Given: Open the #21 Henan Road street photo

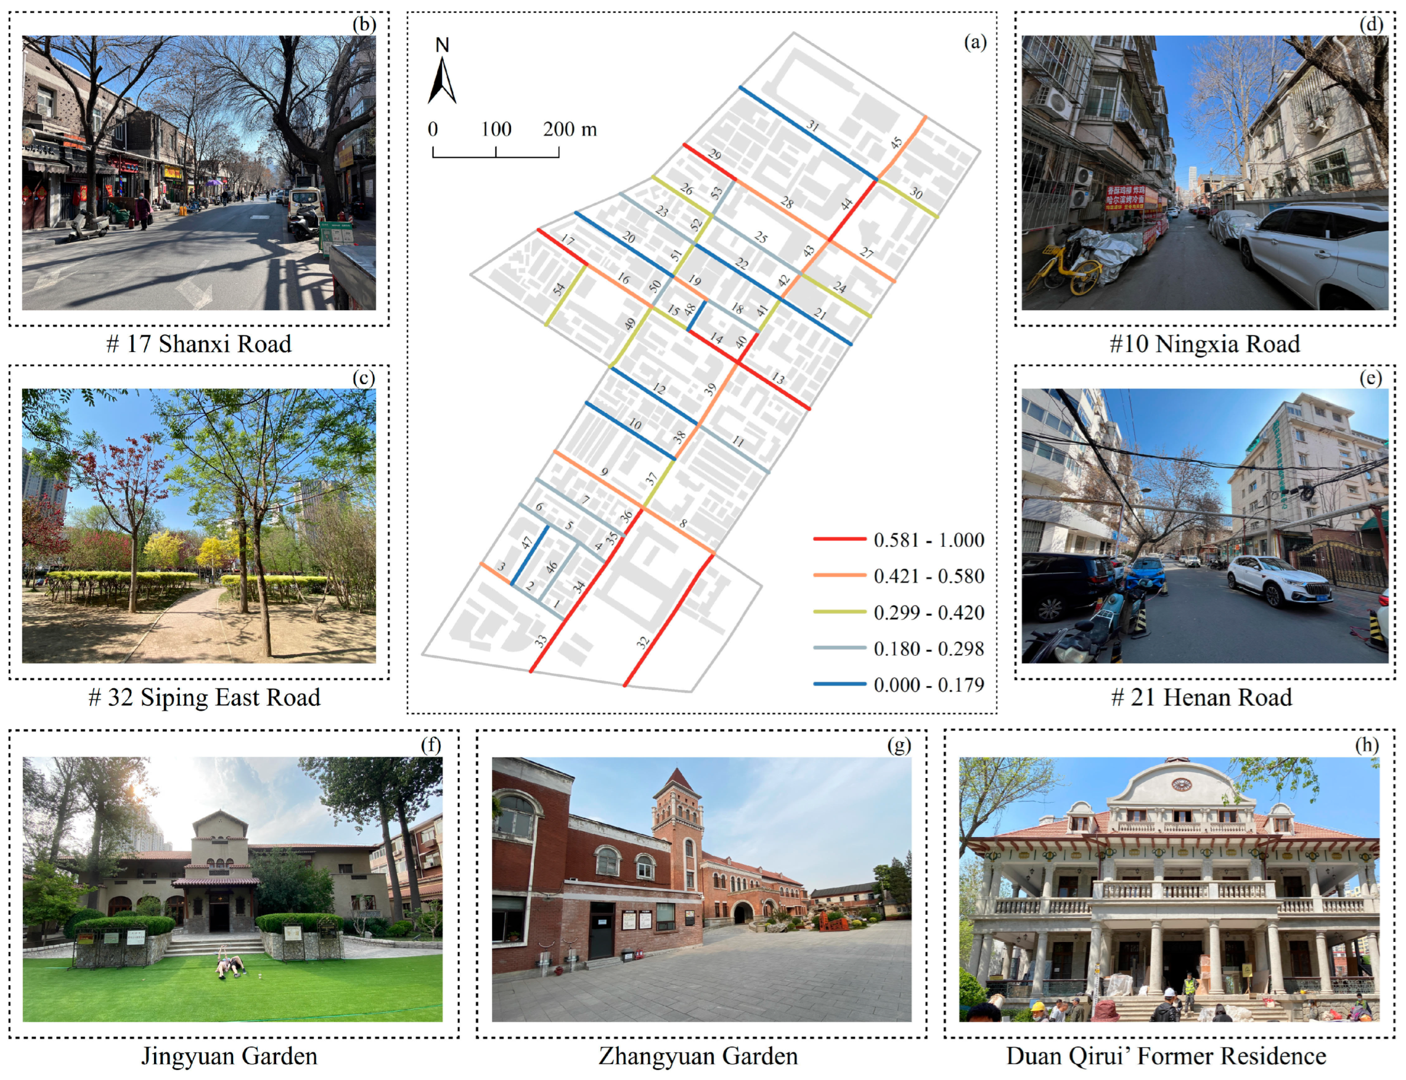Looking at the screenshot, I should tap(1204, 525).
